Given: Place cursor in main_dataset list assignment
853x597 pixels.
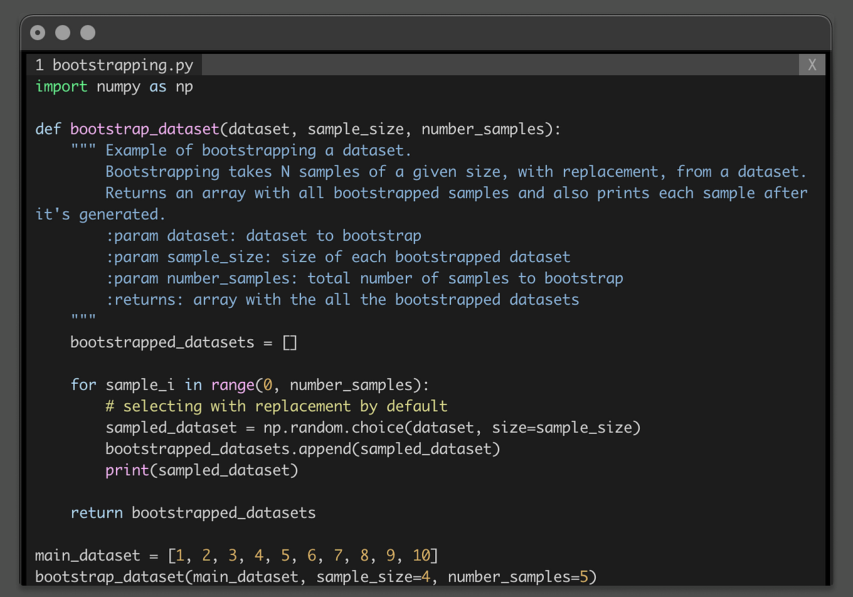Looking at the screenshot, I should (237, 556).
